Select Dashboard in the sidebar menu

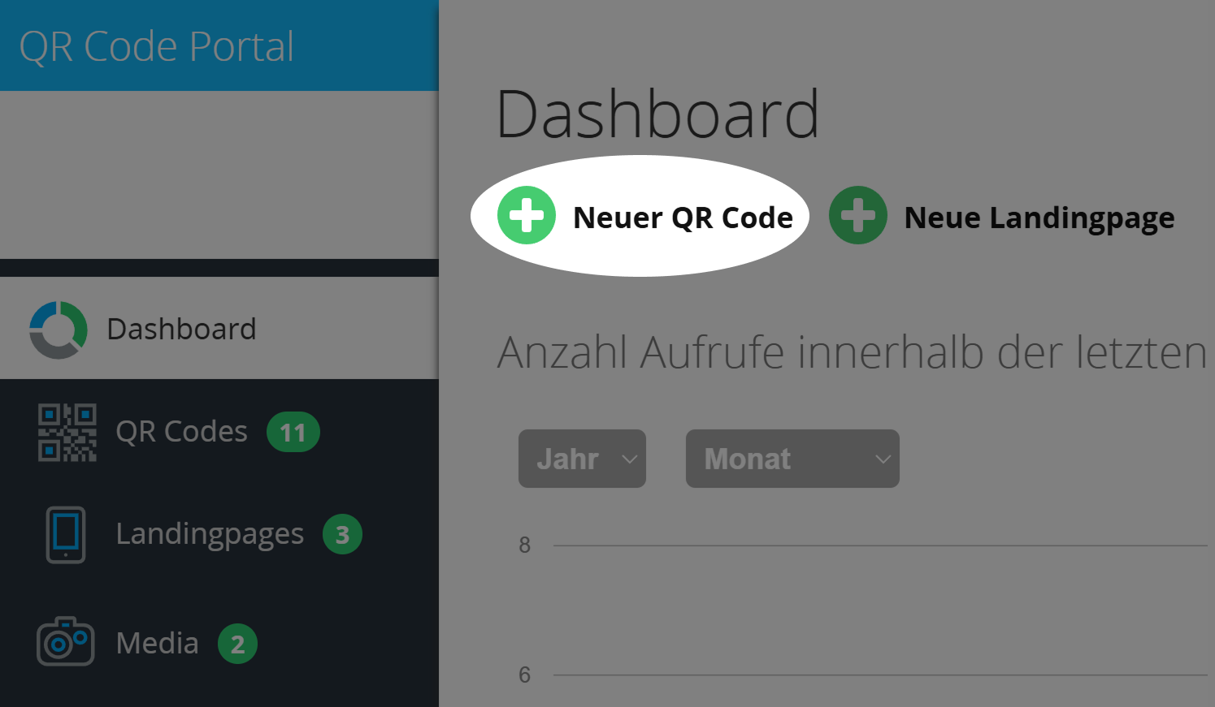[x=182, y=329]
